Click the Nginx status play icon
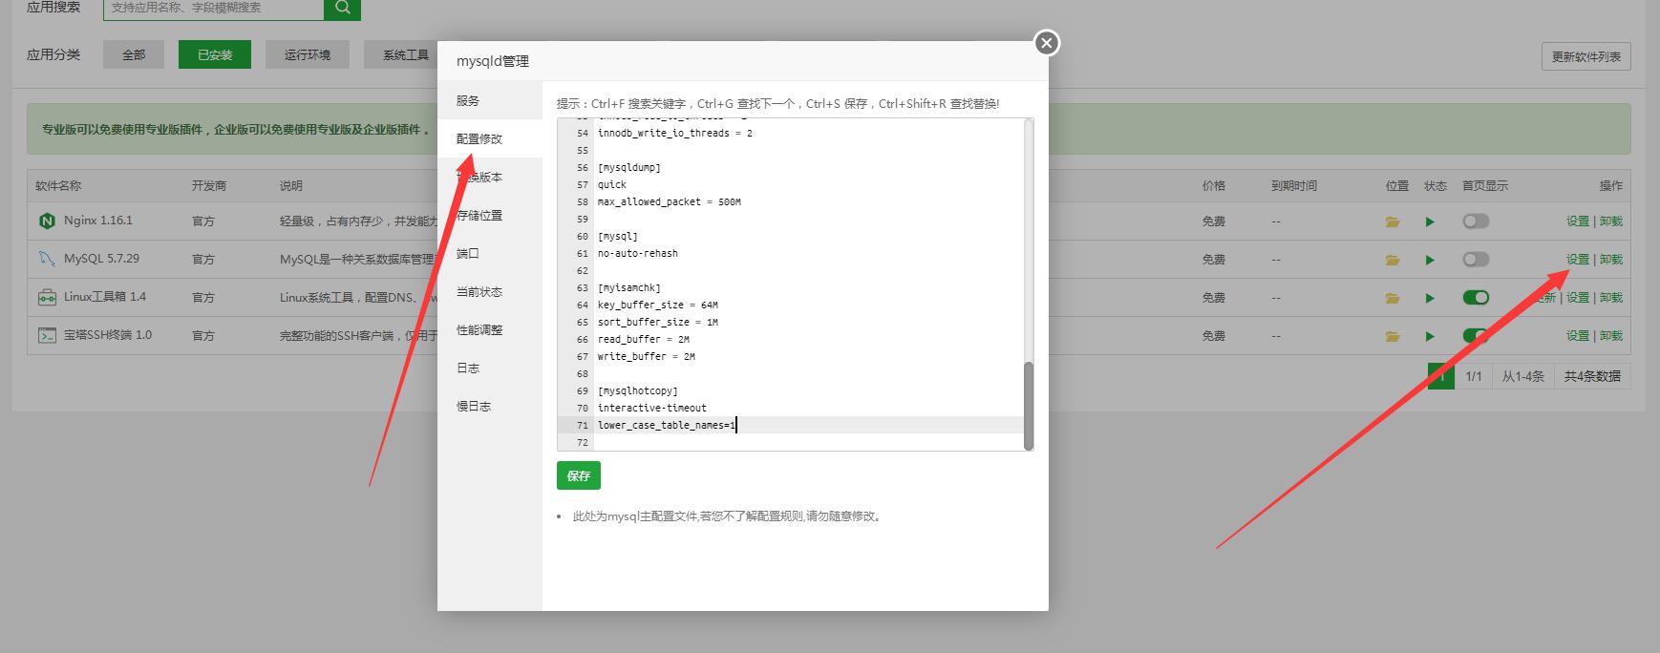 [1430, 221]
